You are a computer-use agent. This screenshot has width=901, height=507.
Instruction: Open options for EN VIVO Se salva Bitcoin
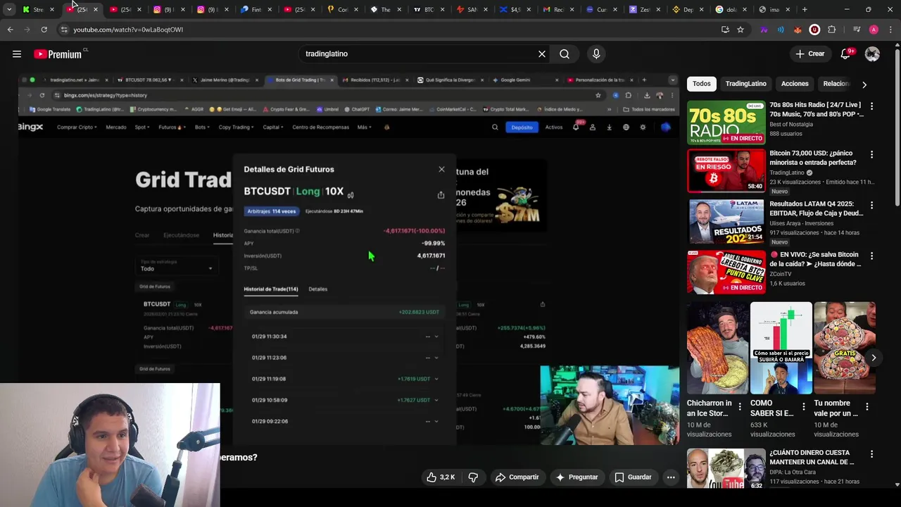pyautogui.click(x=871, y=256)
